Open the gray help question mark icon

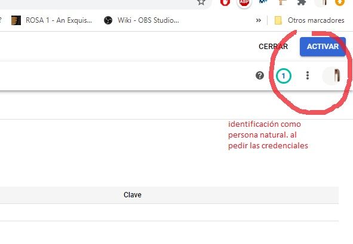pyautogui.click(x=260, y=75)
